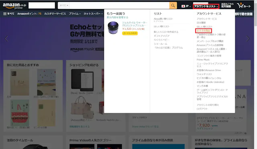This screenshot has width=257, height=149.
Task: Click the Amazon.co.jp prime logo
Action: (14, 6)
